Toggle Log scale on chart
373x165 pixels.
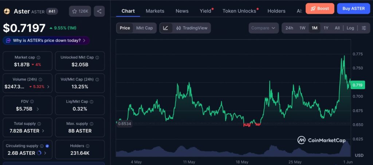coord(350,28)
